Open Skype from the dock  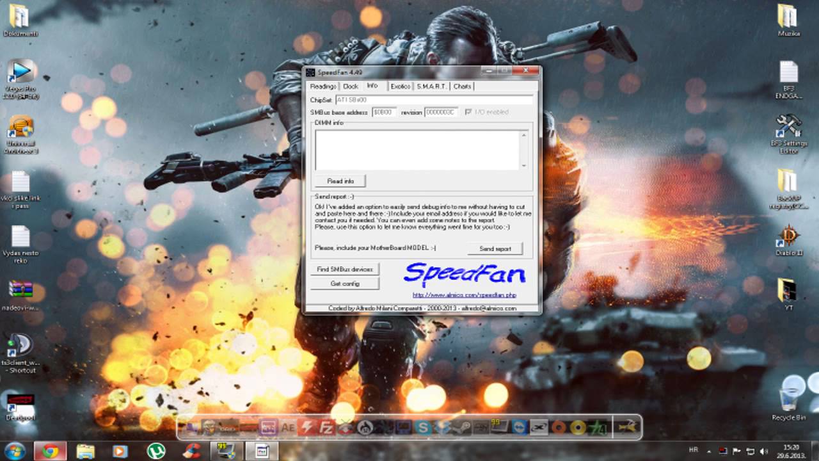point(423,427)
